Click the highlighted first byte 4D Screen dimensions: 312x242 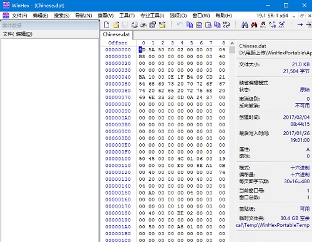(142, 50)
